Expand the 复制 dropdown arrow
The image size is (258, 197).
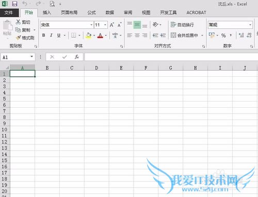(x=35, y=30)
